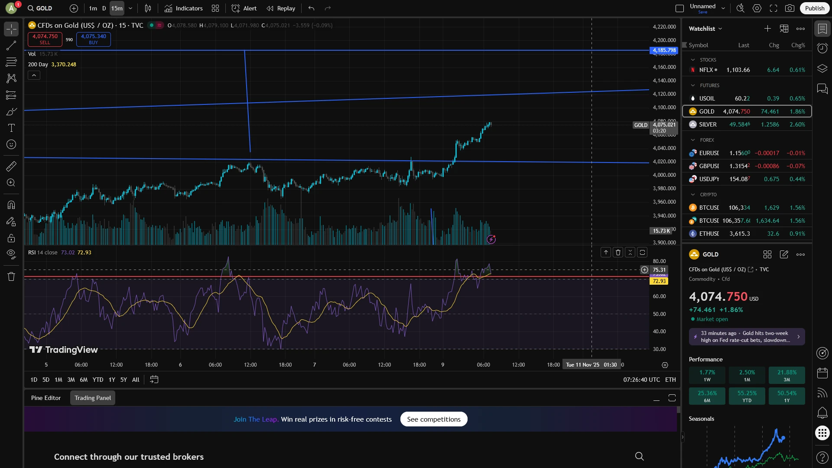Image resolution: width=832 pixels, height=468 pixels.
Task: Toggle lock all drawings padlock
Action: (x=11, y=238)
